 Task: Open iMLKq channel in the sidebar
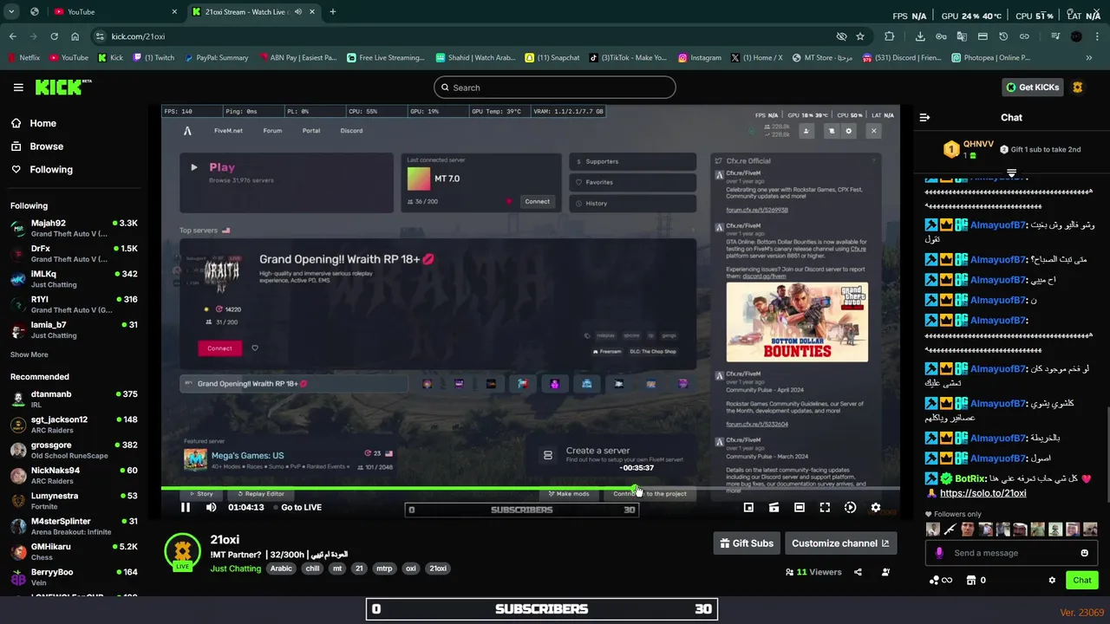(74, 279)
